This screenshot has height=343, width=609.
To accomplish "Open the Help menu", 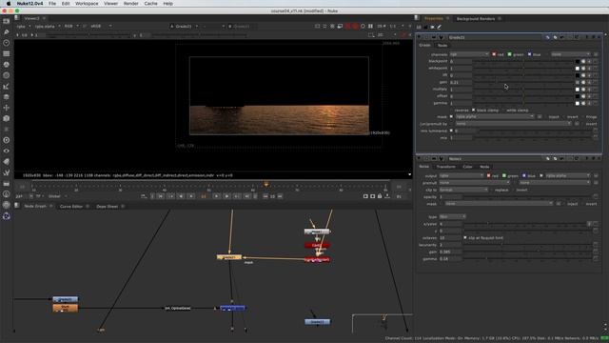I will tap(167, 4).
